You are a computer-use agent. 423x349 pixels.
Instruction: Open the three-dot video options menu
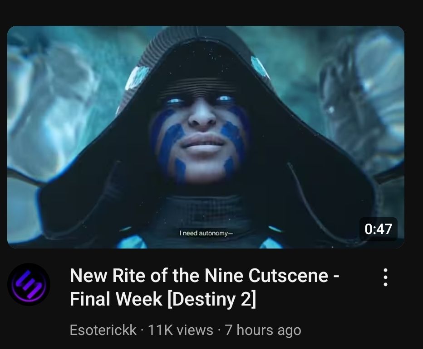click(x=385, y=277)
